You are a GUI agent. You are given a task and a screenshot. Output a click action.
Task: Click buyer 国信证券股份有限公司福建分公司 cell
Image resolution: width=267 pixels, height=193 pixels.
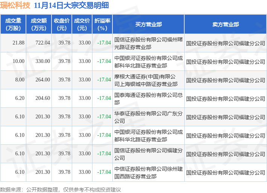click(149, 154)
